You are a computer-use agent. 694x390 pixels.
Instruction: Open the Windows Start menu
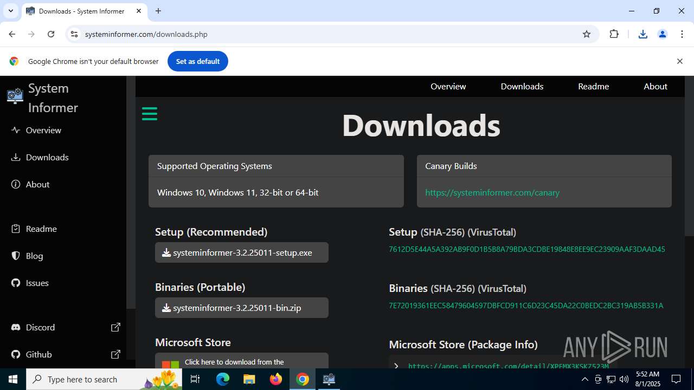point(13,379)
